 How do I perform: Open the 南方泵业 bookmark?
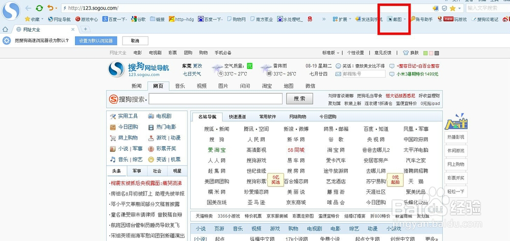pos(262,19)
